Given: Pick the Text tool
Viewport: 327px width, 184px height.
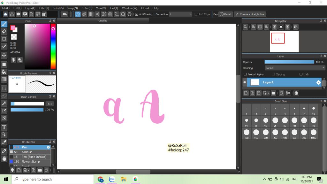Looking at the screenshot, I should pos(4,127).
